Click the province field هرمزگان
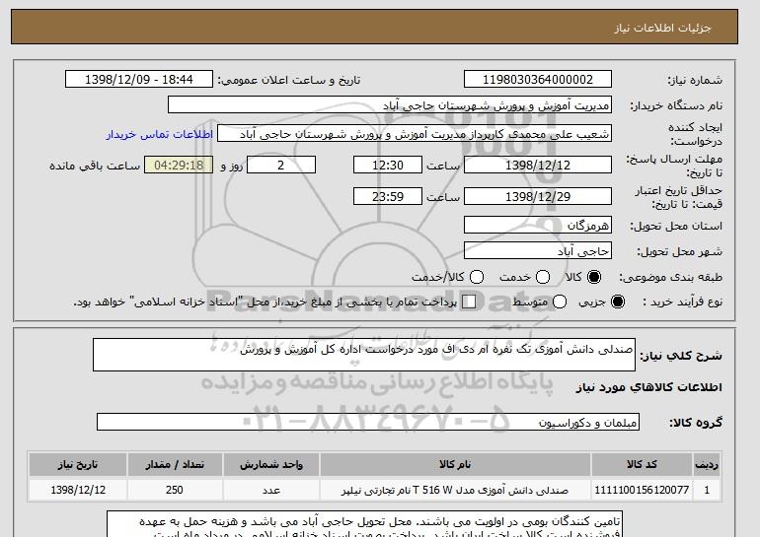Viewport: 760px width, 537px height. point(538,225)
